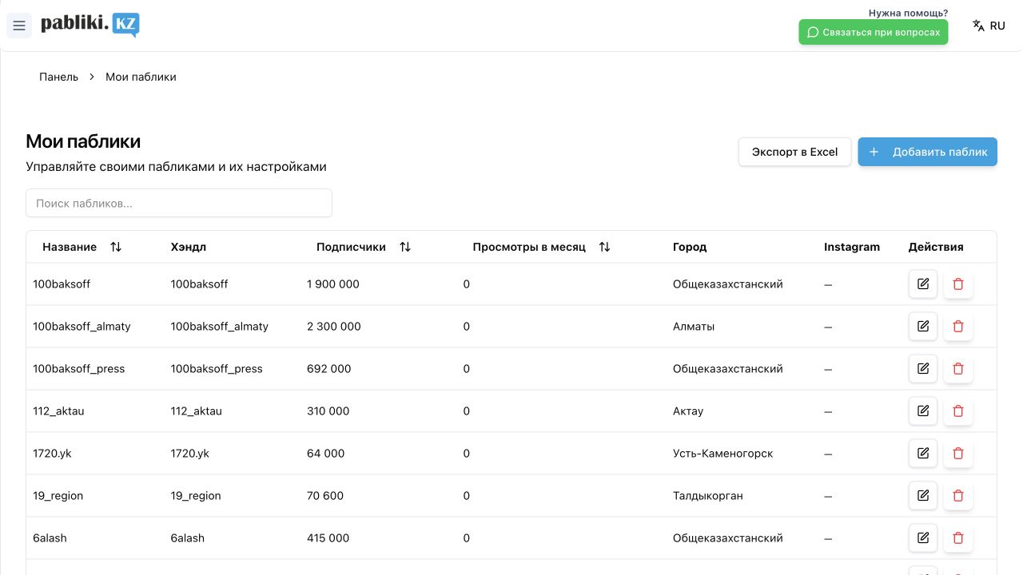Click Связаться при вопросах button
The width and height of the screenshot is (1023, 575).
[874, 32]
